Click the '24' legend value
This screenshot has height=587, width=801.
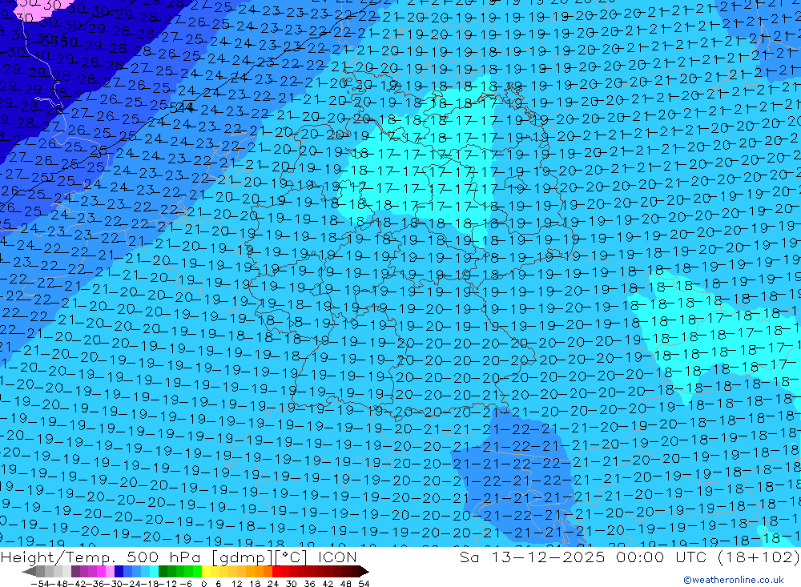pos(273,584)
